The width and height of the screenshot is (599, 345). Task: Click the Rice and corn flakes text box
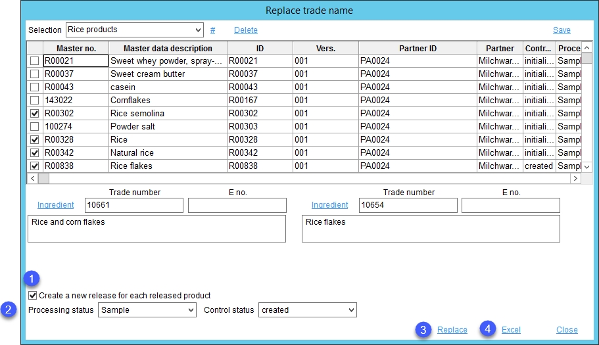pos(156,229)
